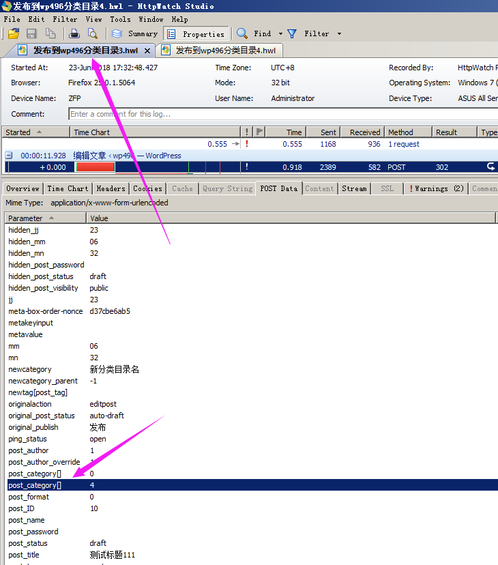This screenshot has height=565, width=498.
Task: Click the Save disk icon in toolbar
Action: (x=31, y=33)
